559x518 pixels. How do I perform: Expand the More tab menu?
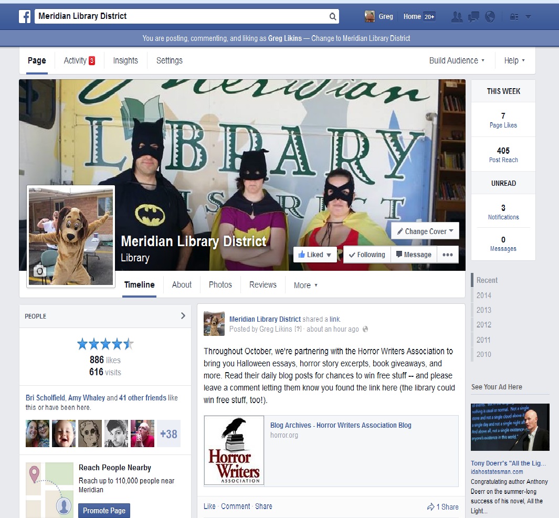pyautogui.click(x=305, y=285)
